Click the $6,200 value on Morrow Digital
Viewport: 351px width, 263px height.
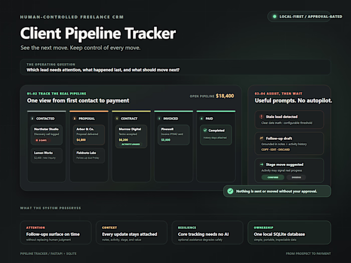pos(123,140)
